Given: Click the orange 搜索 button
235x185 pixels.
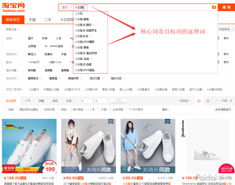Looking at the screenshot, I should 226,7.
